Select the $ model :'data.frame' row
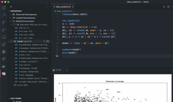 point(29,82)
